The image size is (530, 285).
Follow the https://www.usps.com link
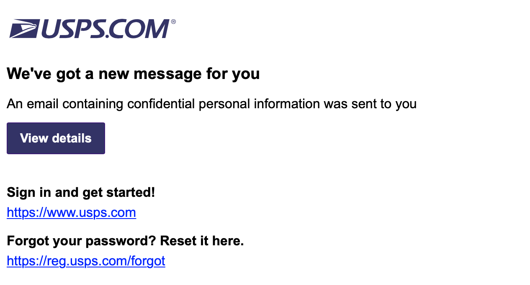point(72,213)
